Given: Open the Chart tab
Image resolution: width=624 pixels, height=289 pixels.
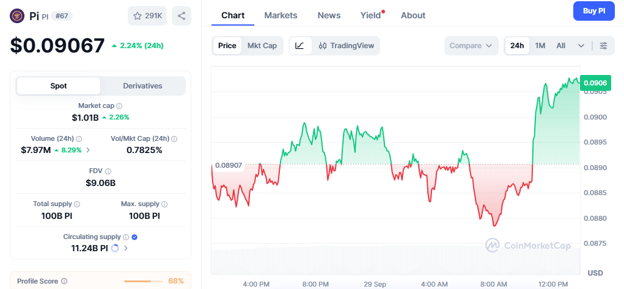Looking at the screenshot, I should (x=233, y=15).
